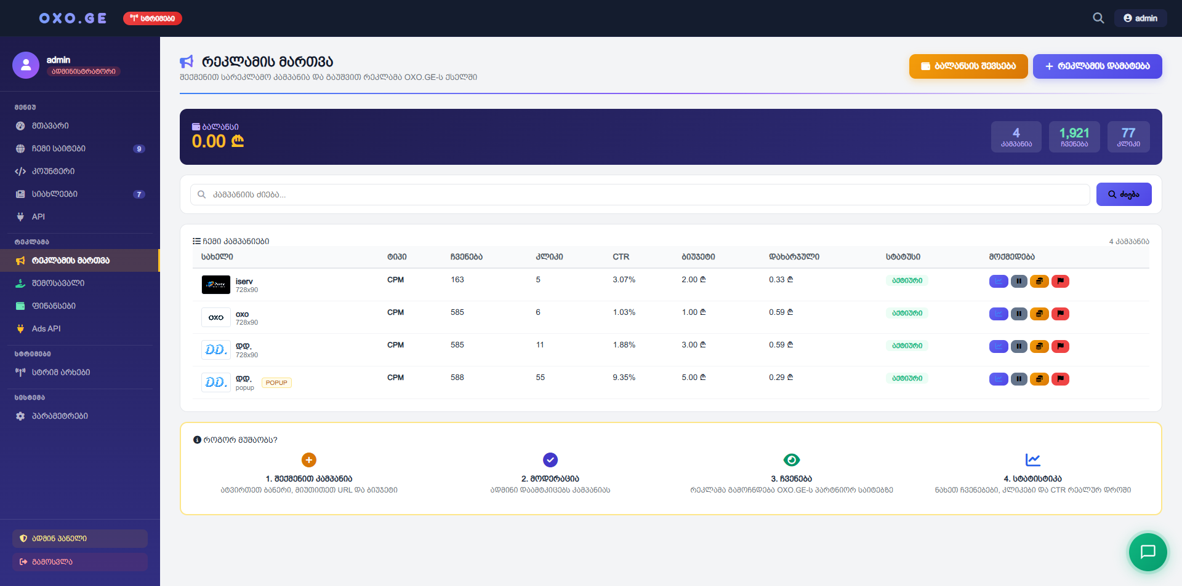Open statistics chart for the popup campaign
The width and height of the screenshot is (1182, 586).
998,379
